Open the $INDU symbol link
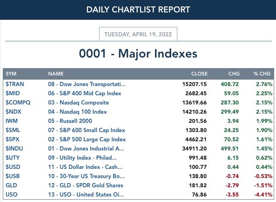The height and width of the screenshot is (202, 276). coord(14,149)
